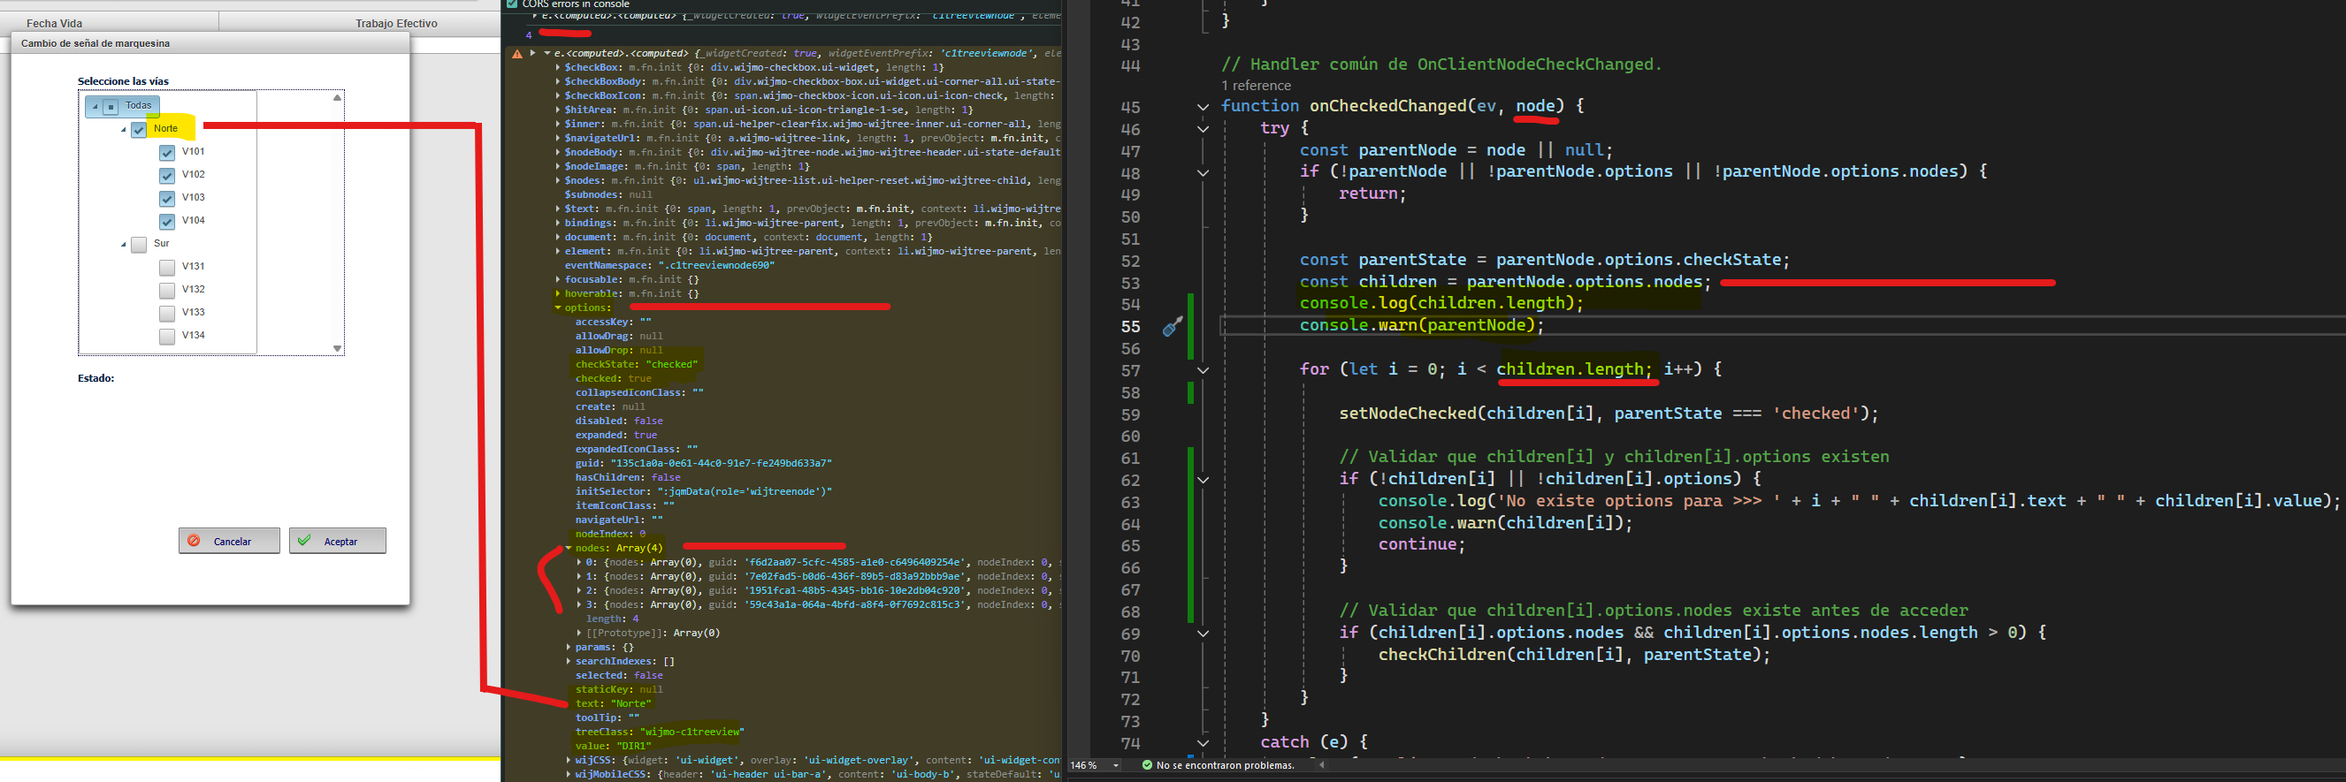Click the tree list scroll-down arrow
The image size is (2346, 782).
click(x=337, y=349)
